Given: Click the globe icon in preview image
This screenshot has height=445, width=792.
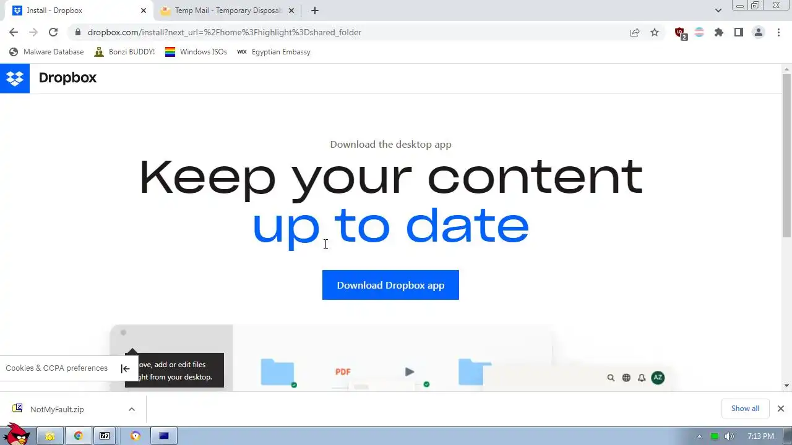Looking at the screenshot, I should 626,378.
